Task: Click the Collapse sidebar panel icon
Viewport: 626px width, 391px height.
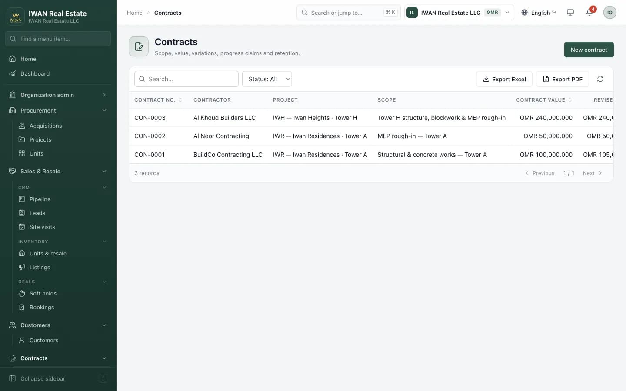Action: pos(13,378)
